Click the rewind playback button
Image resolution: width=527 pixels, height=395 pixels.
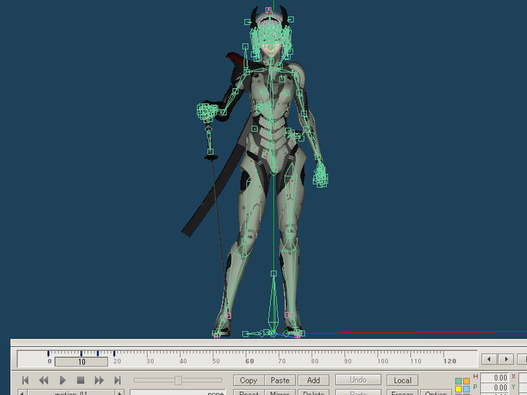(x=43, y=380)
